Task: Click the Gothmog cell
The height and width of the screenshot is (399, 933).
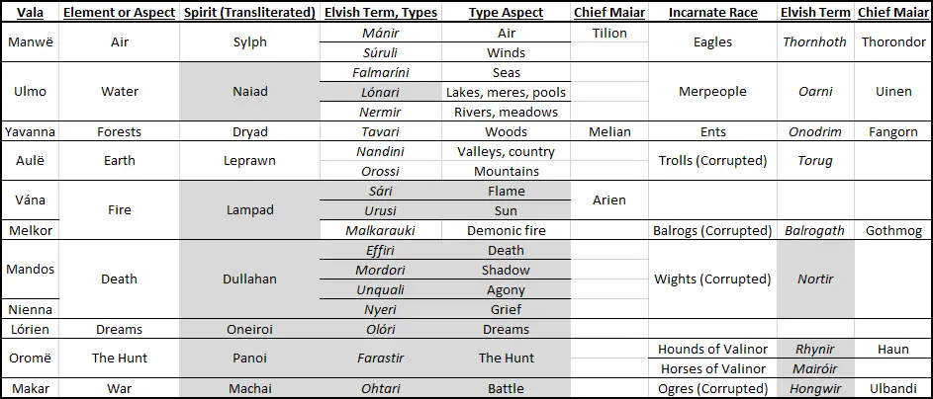Action: pyautogui.click(x=893, y=230)
